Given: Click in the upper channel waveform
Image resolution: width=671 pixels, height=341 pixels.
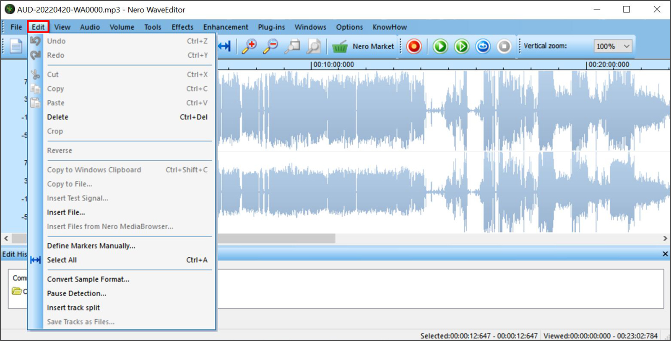Looking at the screenshot, I should pyautogui.click(x=443, y=111).
